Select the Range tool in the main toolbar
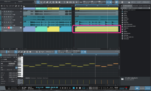Screen dimensions: 151x91 click(x=41, y=2)
